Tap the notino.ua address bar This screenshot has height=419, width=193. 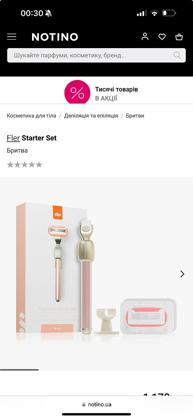tap(96, 404)
